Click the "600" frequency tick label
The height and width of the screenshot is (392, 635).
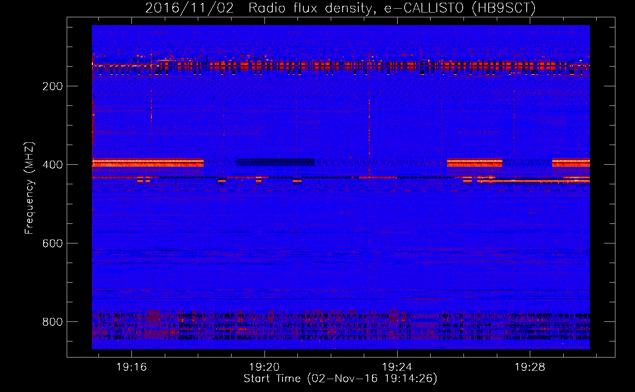coord(53,243)
